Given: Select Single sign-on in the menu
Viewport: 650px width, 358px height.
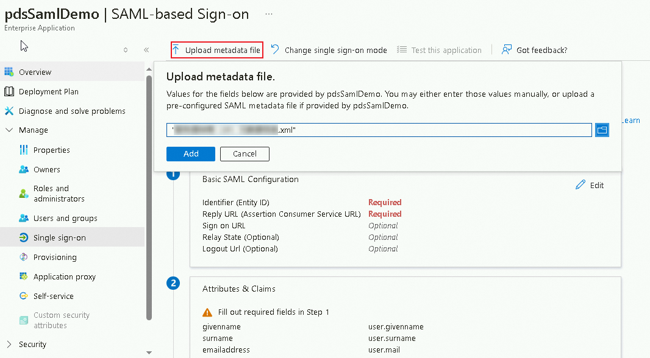Looking at the screenshot, I should coord(59,237).
